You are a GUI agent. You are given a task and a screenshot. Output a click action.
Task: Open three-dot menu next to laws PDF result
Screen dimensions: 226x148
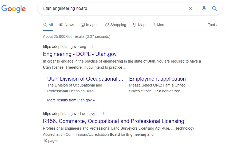point(104,114)
